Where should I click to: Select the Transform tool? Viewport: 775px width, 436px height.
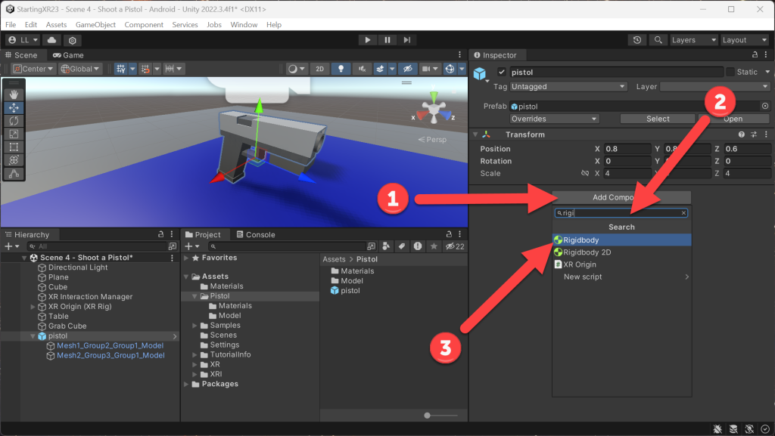coord(14,159)
